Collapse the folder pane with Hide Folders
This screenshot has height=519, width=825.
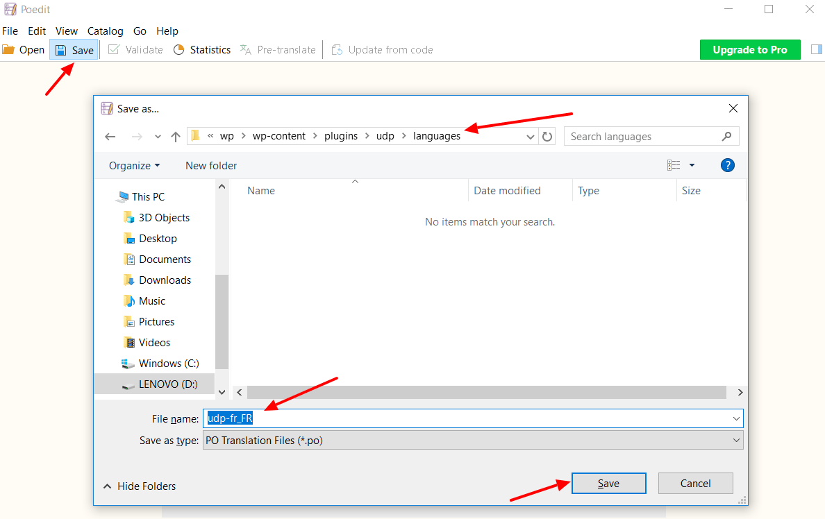click(x=140, y=486)
